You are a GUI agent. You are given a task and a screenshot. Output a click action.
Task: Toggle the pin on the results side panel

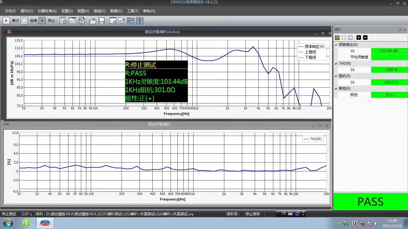point(400,30)
